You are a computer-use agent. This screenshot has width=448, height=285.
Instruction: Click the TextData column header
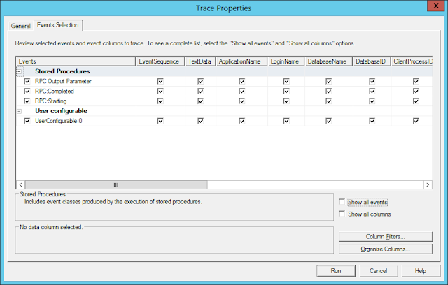coord(200,61)
